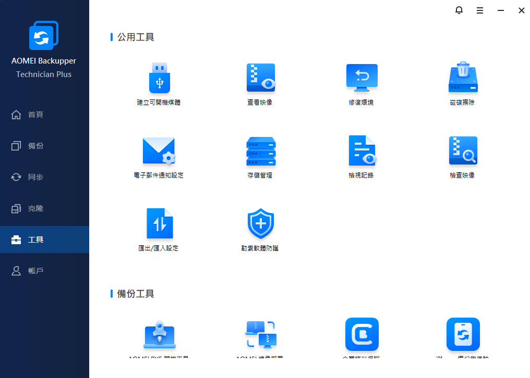The width and height of the screenshot is (530, 378).
Task: Switch to the 同步 sync section
Action: pyautogui.click(x=44, y=177)
